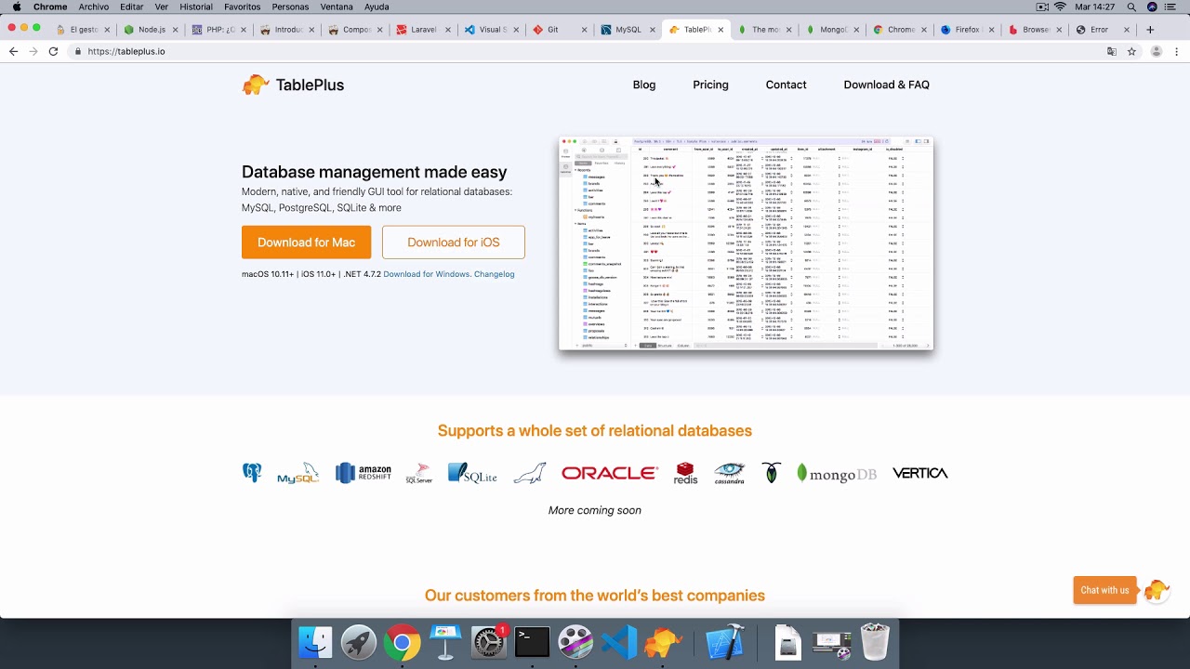
Task: Open System Preferences in the Dock
Action: tap(488, 642)
